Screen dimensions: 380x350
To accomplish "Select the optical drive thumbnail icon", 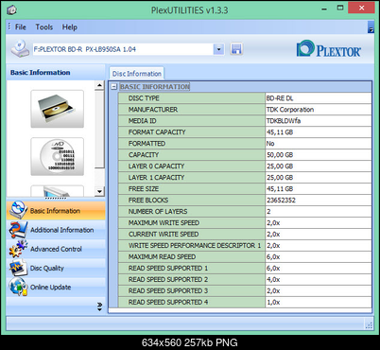I will (57, 109).
